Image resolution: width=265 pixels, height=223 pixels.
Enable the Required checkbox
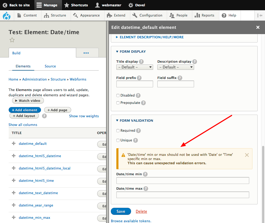pos(118,131)
